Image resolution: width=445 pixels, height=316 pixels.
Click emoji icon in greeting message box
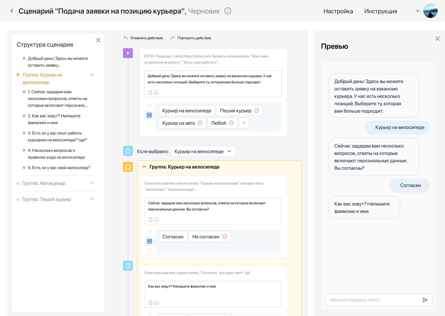point(156,93)
